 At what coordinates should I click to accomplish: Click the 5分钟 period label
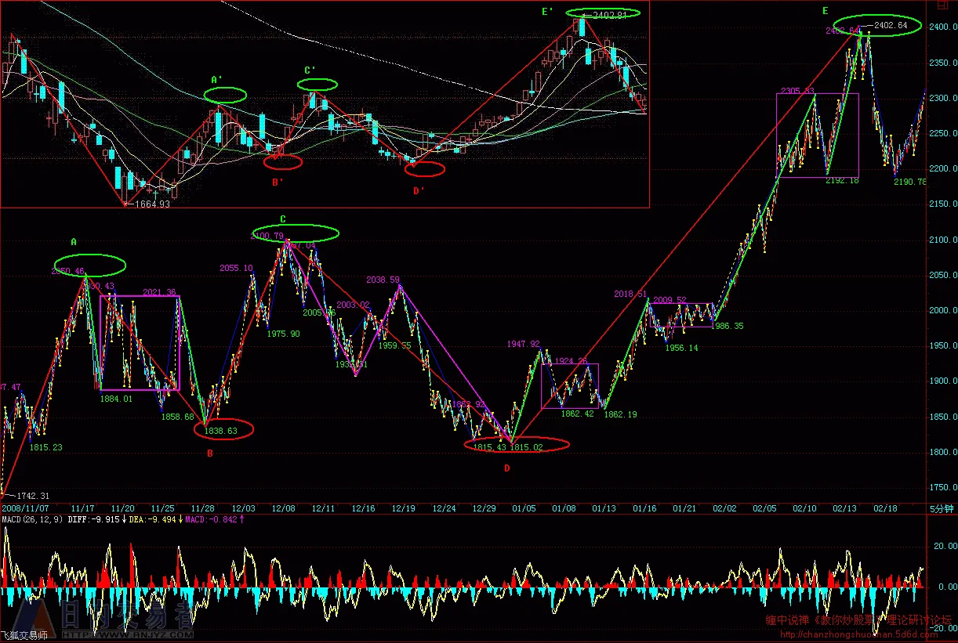942,508
